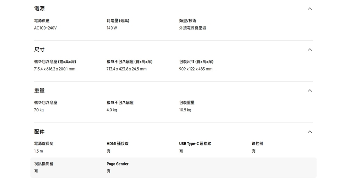Click the 140 W power consumption value
This screenshot has width=347, height=178.
click(x=112, y=28)
